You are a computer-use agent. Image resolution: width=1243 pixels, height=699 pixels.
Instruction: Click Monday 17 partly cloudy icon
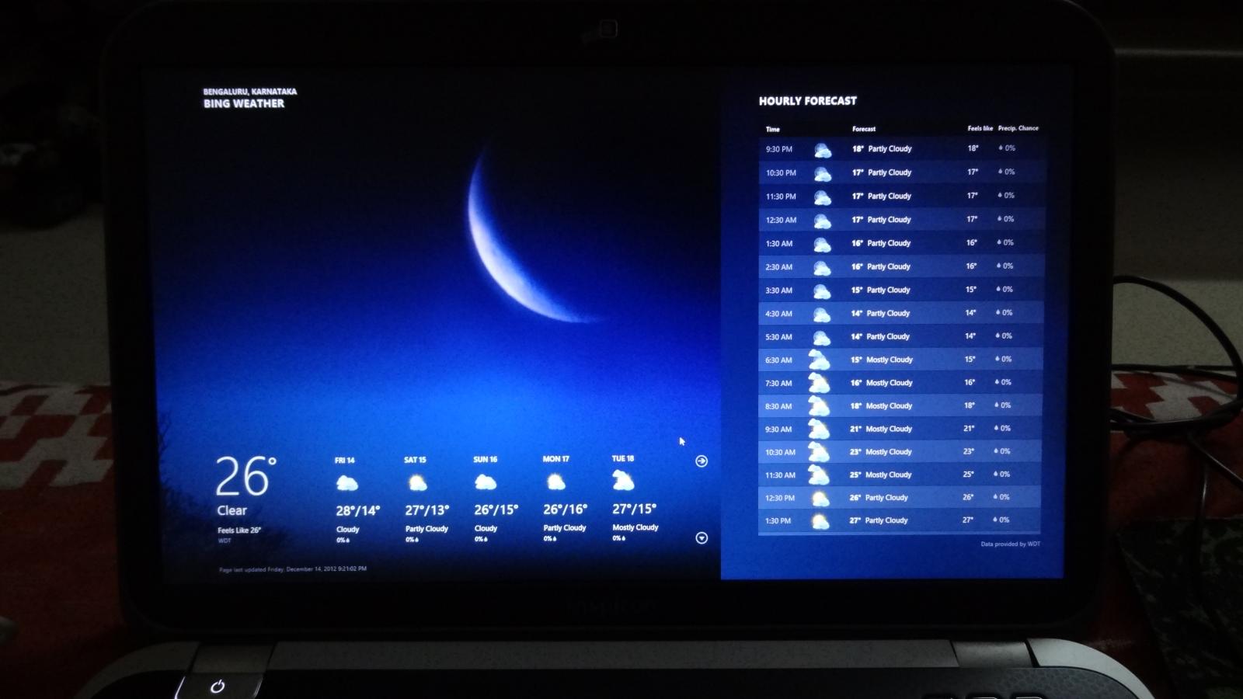[555, 483]
